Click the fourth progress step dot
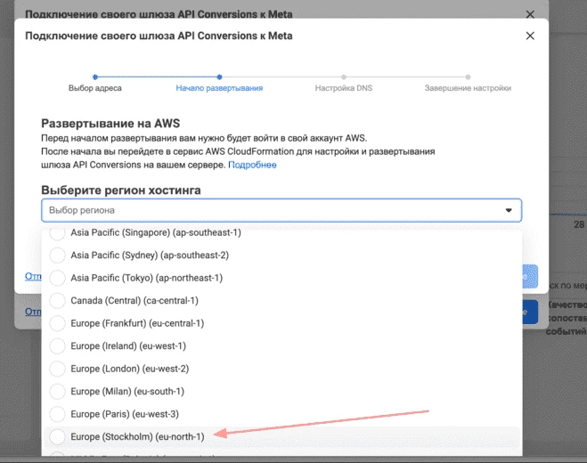 [468, 77]
